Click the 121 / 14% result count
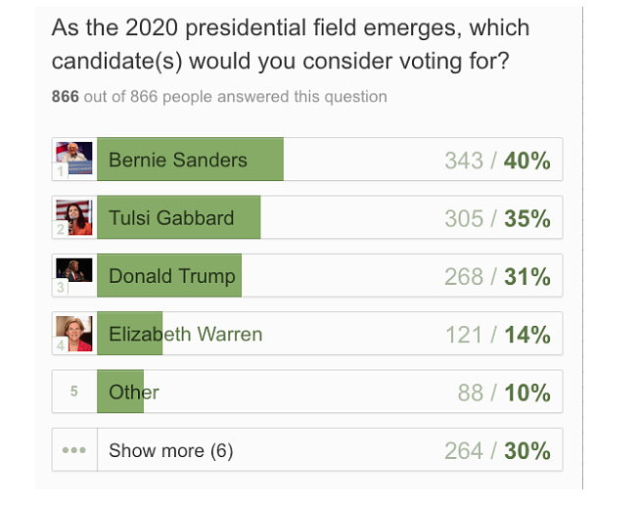 coord(497,335)
